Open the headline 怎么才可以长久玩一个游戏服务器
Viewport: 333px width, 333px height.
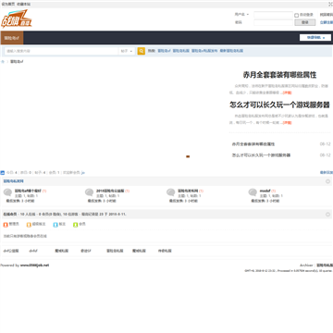click(279, 105)
